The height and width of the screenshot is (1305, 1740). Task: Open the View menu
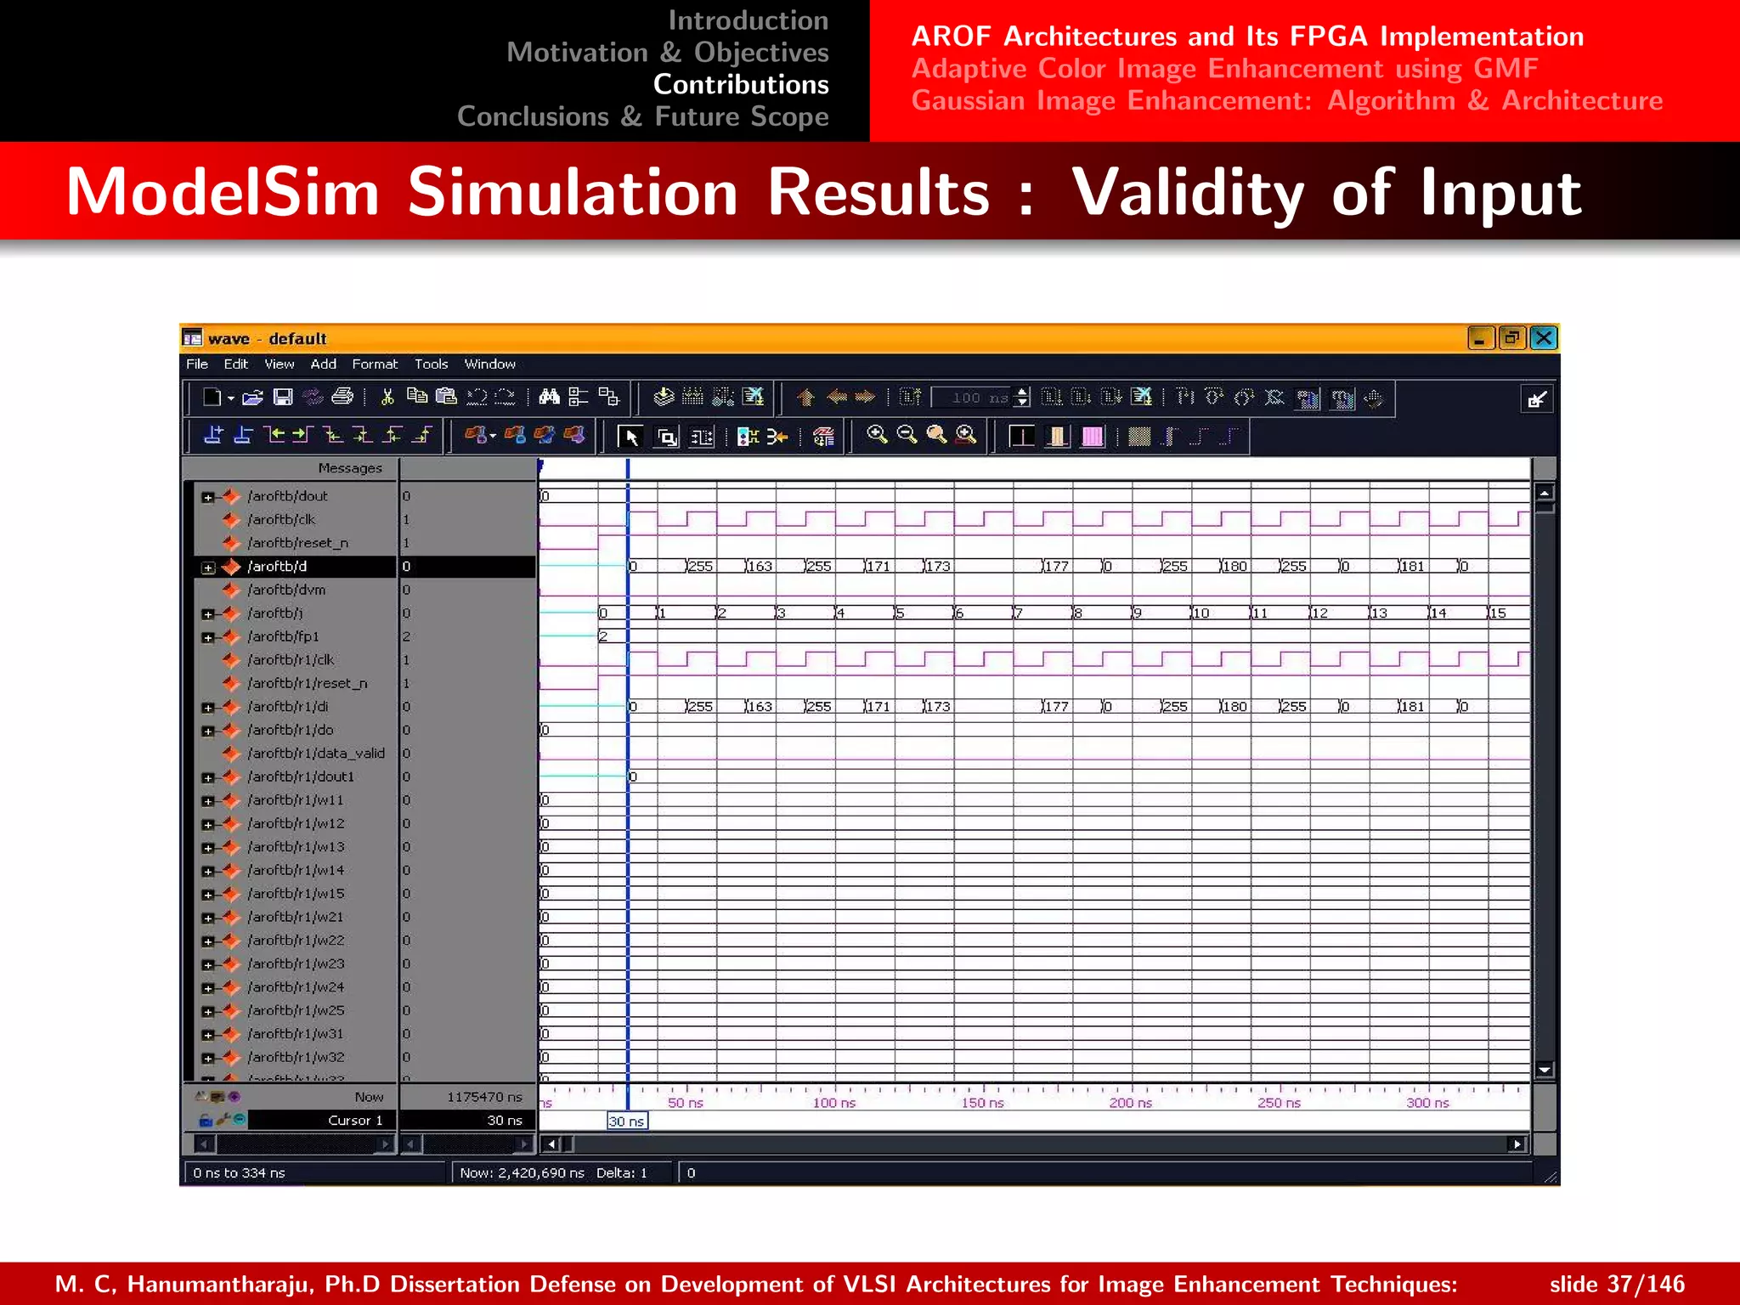pos(280,364)
